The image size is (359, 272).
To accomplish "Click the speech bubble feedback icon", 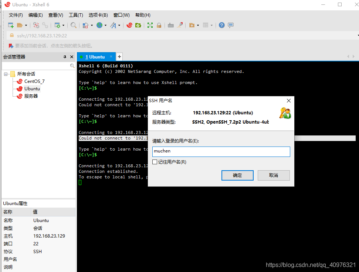I will click(x=231, y=25).
